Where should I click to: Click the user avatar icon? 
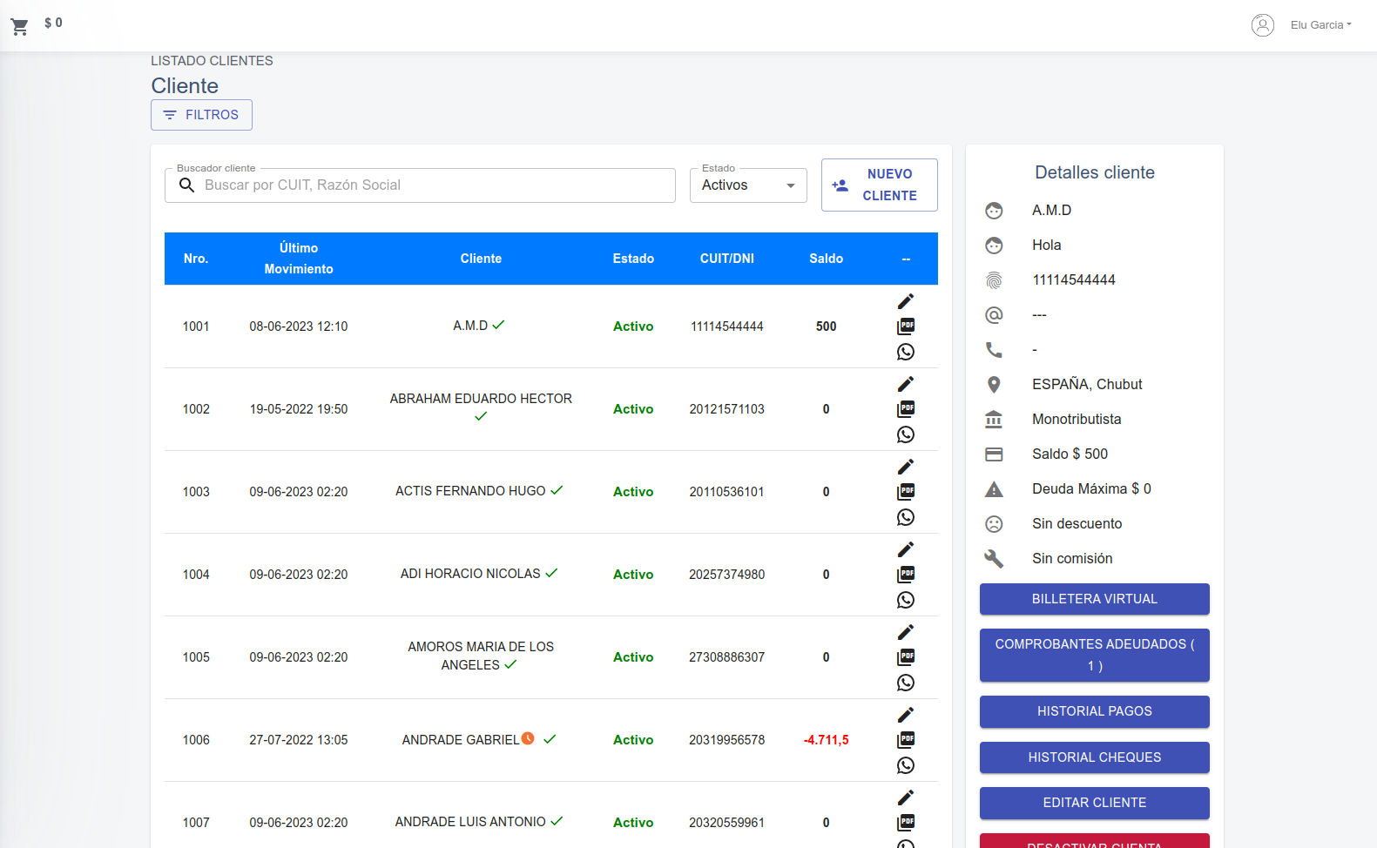[x=1263, y=25]
